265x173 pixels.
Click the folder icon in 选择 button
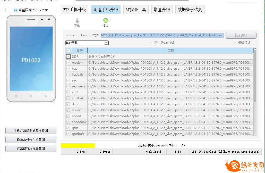tap(237, 35)
